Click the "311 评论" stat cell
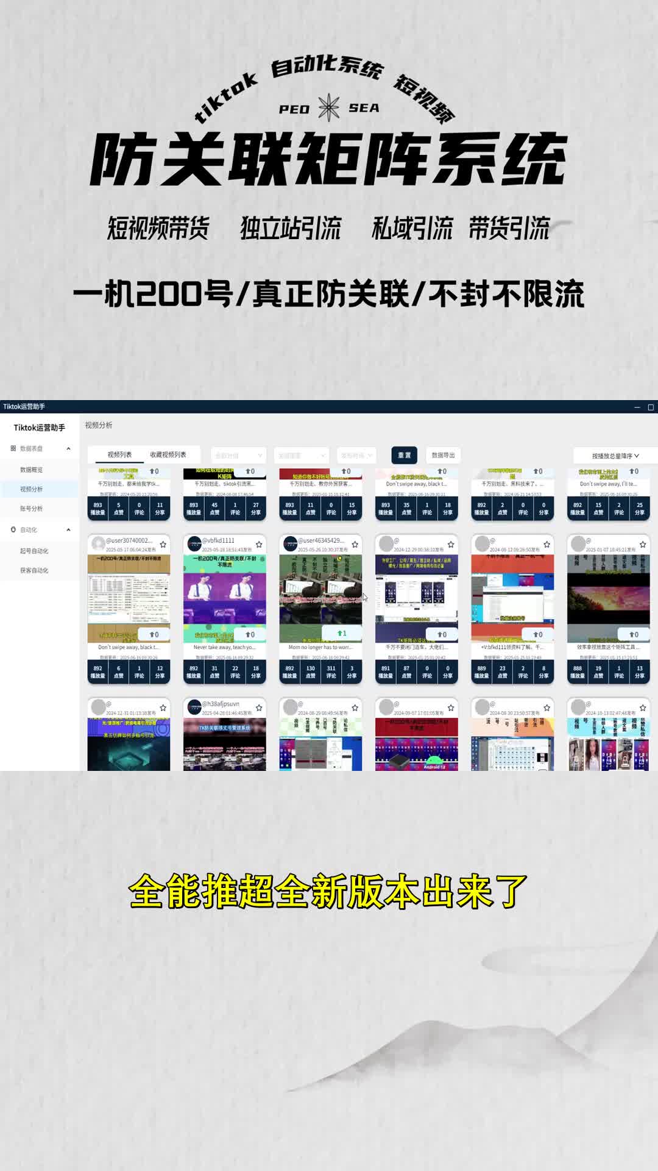This screenshot has height=1171, width=658. click(x=331, y=671)
